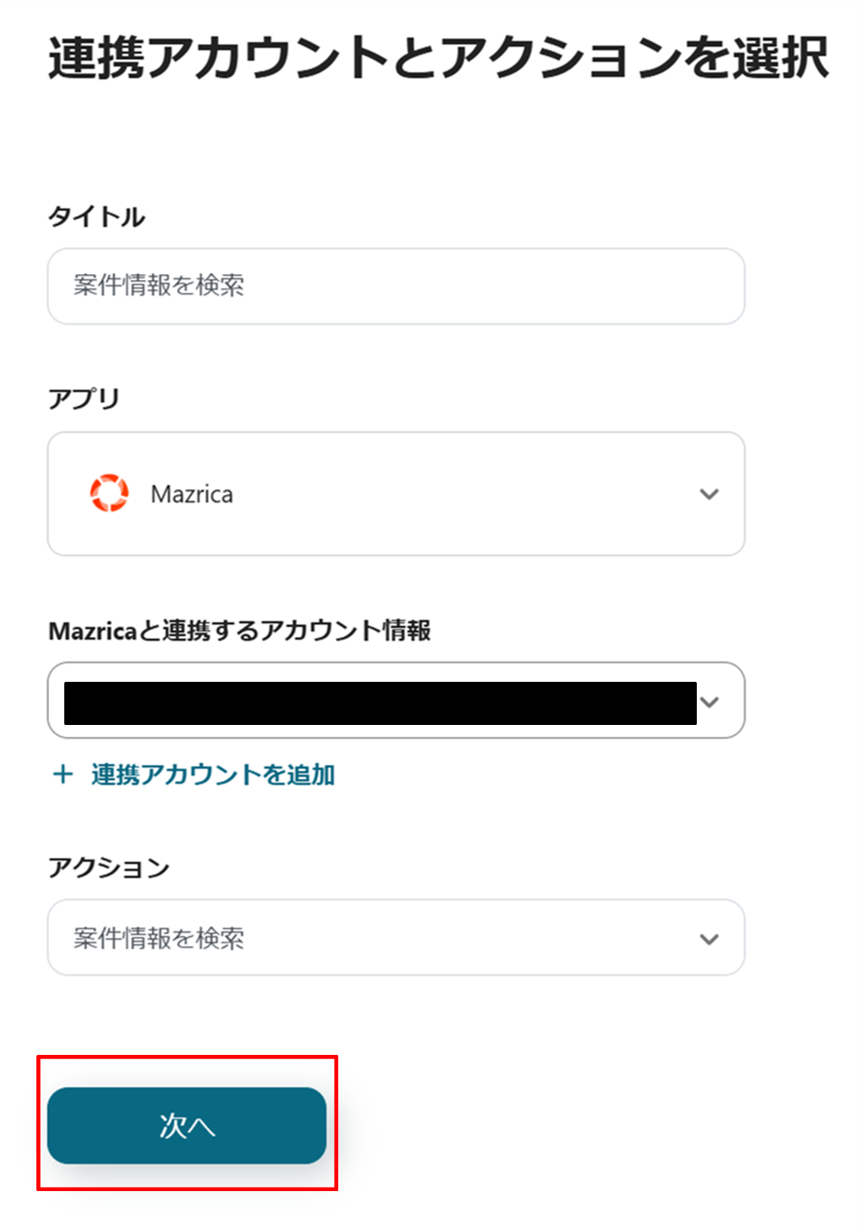Screen dimensions: 860x1230
Task: Open the account info dropdown arrow
Action: click(710, 701)
